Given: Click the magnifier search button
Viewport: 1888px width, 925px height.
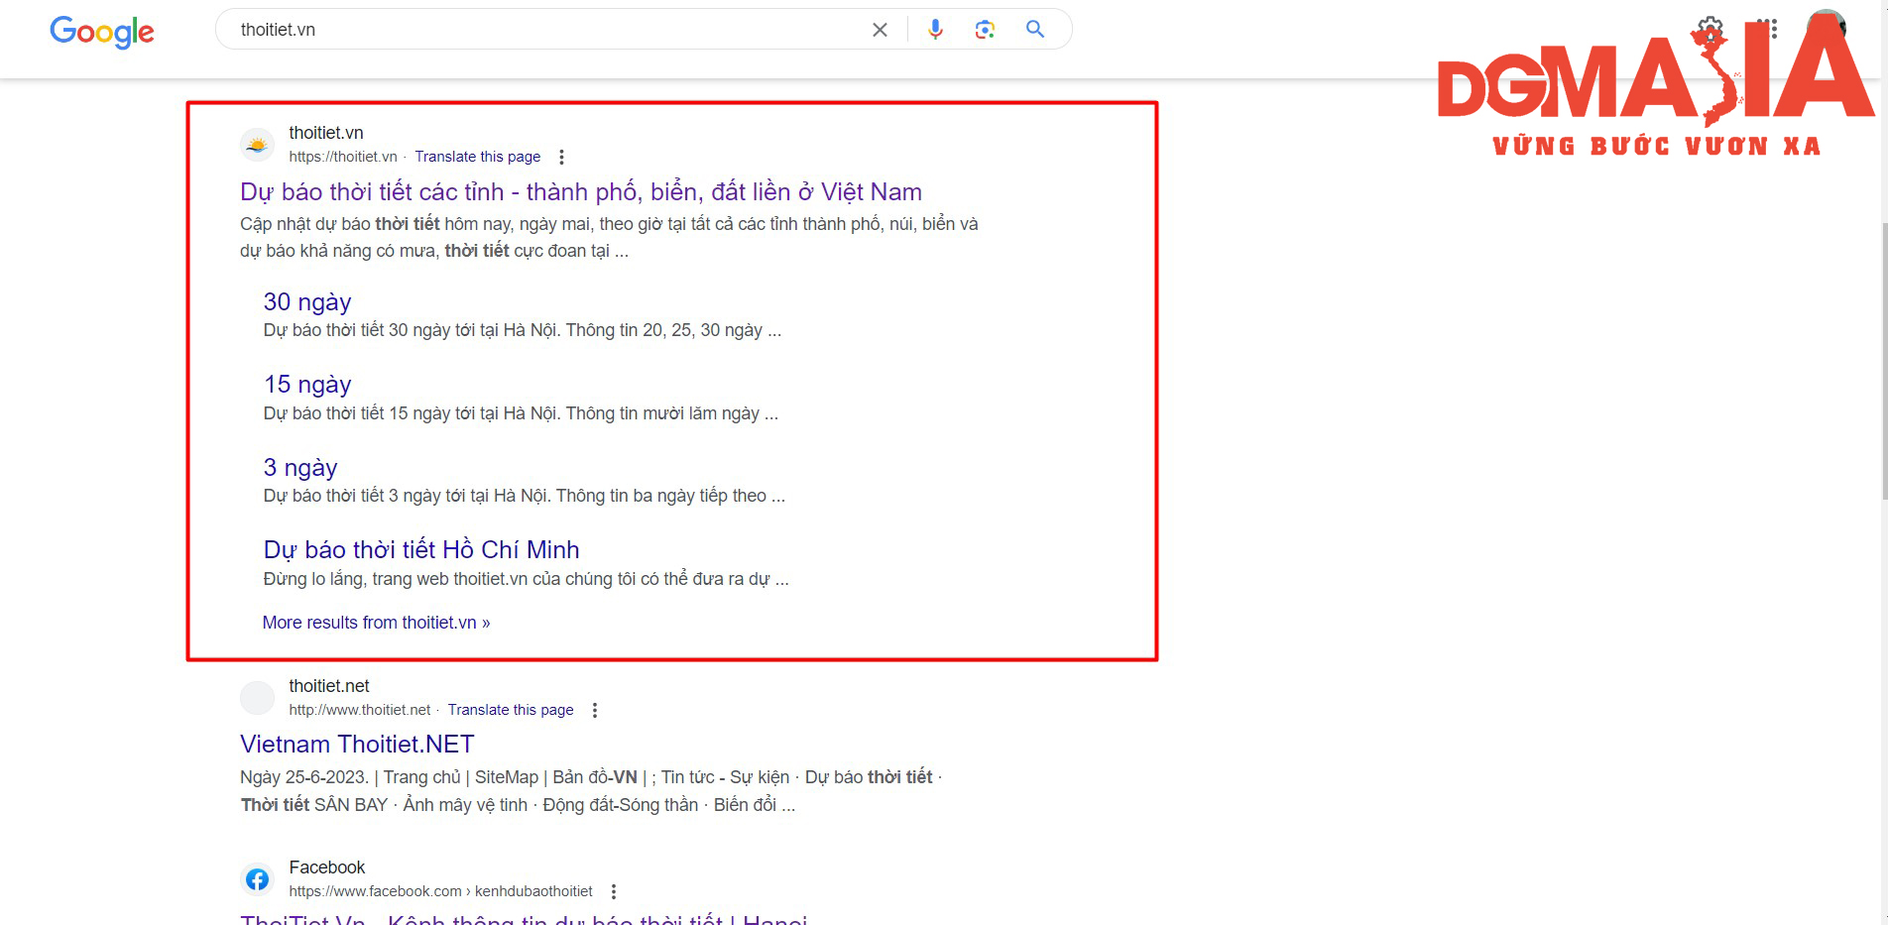Looking at the screenshot, I should pos(1035,30).
